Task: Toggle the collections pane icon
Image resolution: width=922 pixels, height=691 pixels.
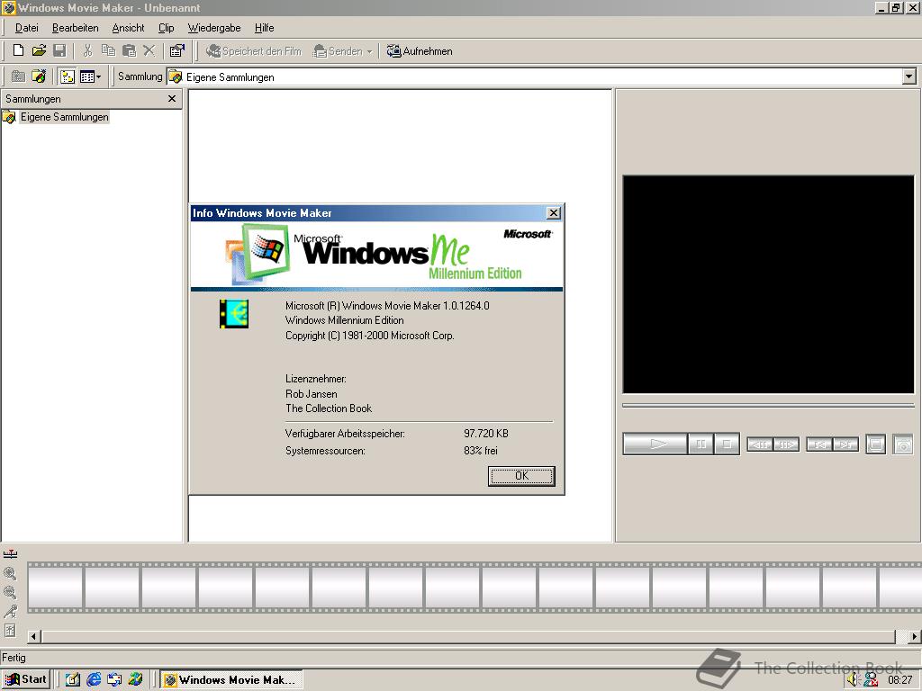Action: [x=68, y=76]
